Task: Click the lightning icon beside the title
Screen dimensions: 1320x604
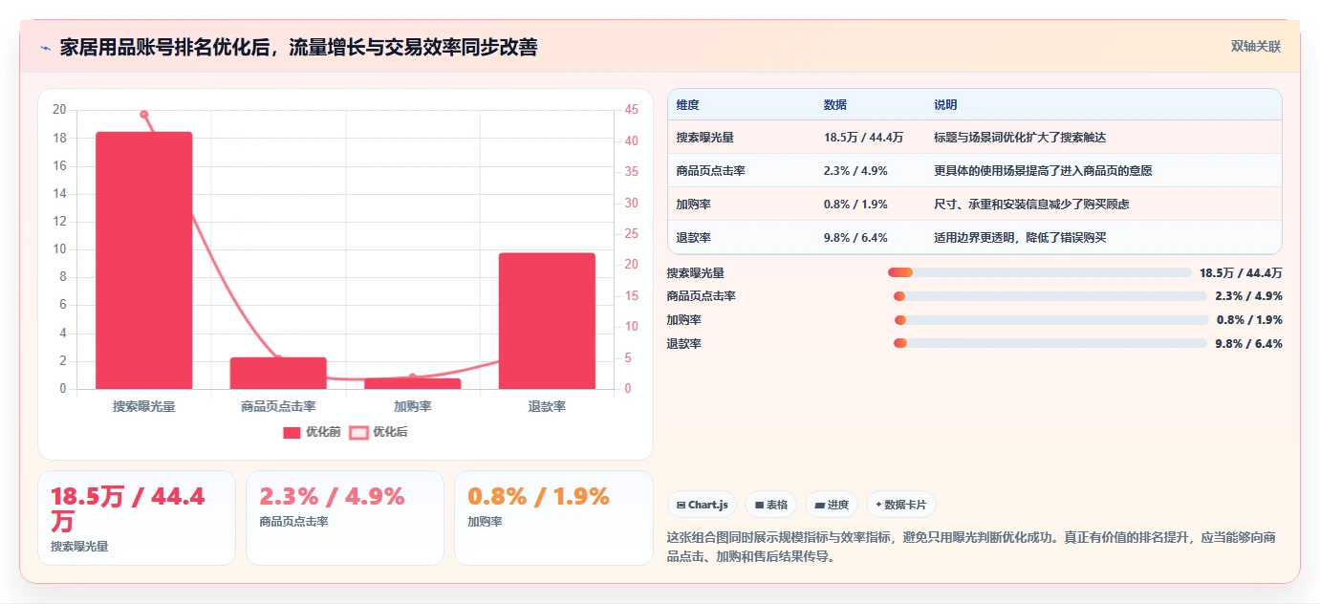Action: 45,48
